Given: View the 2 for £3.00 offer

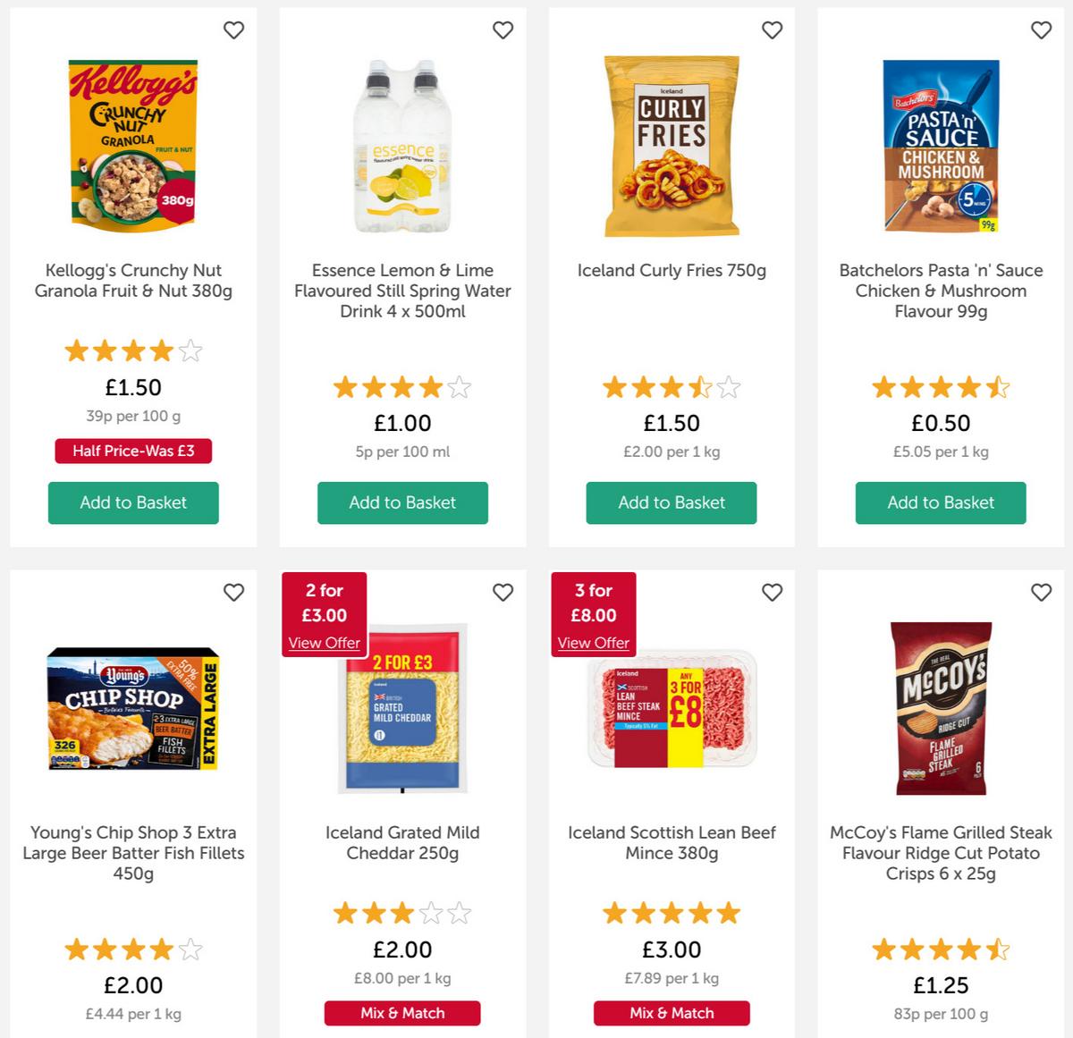Looking at the screenshot, I should pos(324,643).
